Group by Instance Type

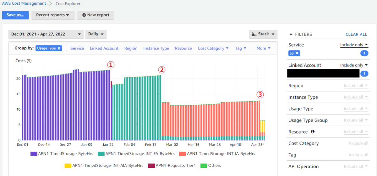156,48
